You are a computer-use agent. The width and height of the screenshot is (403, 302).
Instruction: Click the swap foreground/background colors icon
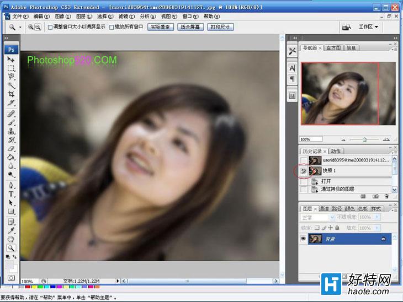[x=15, y=256]
